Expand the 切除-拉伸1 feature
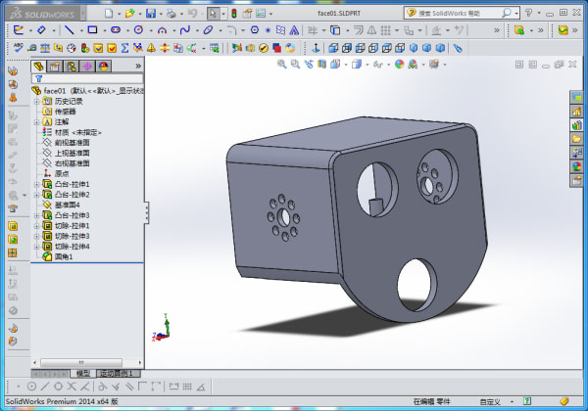 (x=37, y=226)
